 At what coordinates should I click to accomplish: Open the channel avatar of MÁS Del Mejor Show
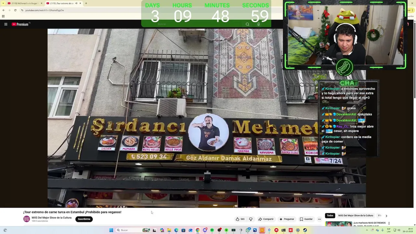[x=27, y=219]
